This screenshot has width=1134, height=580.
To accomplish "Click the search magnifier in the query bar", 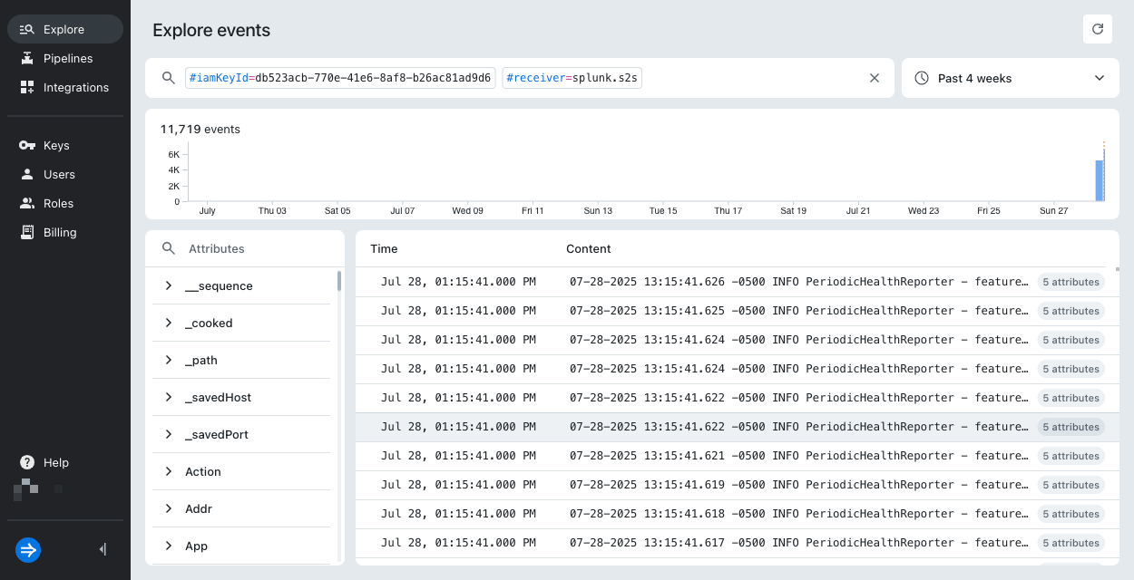I will tap(168, 78).
